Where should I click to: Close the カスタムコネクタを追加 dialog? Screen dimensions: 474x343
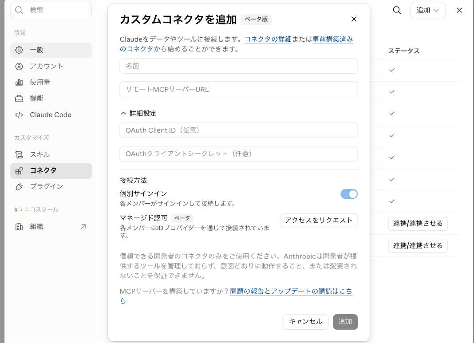[354, 20]
